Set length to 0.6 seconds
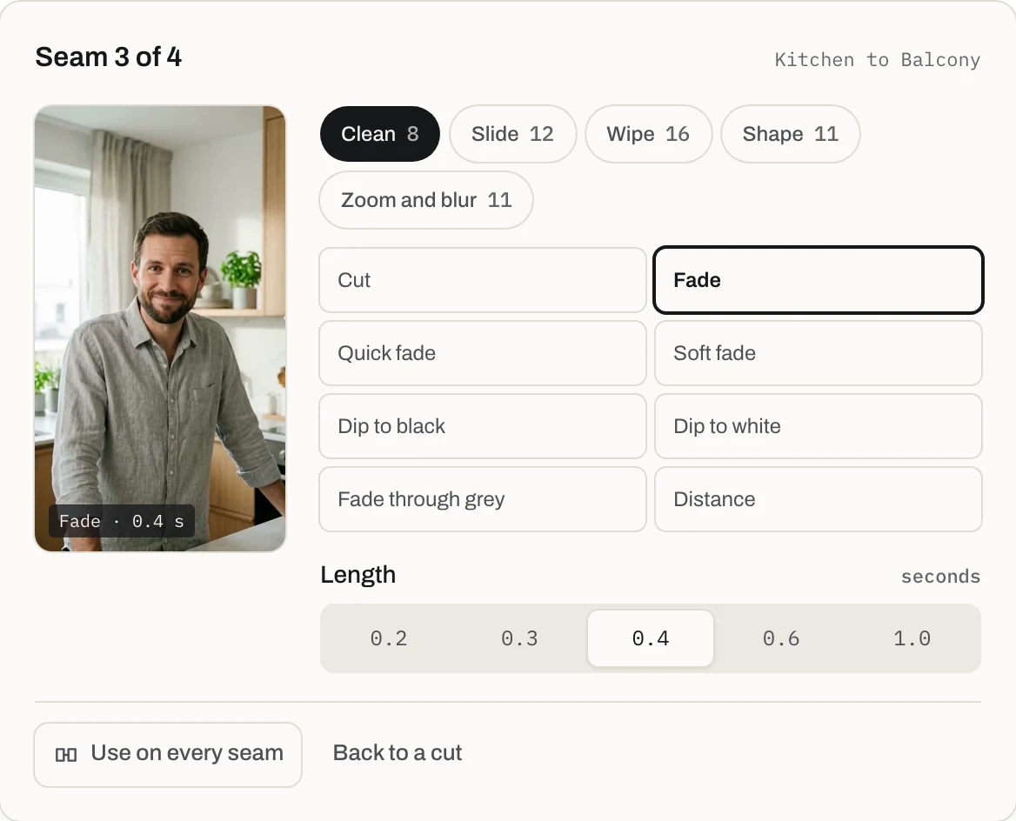The height and width of the screenshot is (821, 1016). click(x=781, y=638)
